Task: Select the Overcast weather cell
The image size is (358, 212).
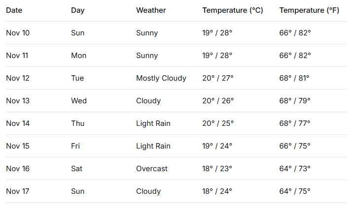Action: (152, 169)
